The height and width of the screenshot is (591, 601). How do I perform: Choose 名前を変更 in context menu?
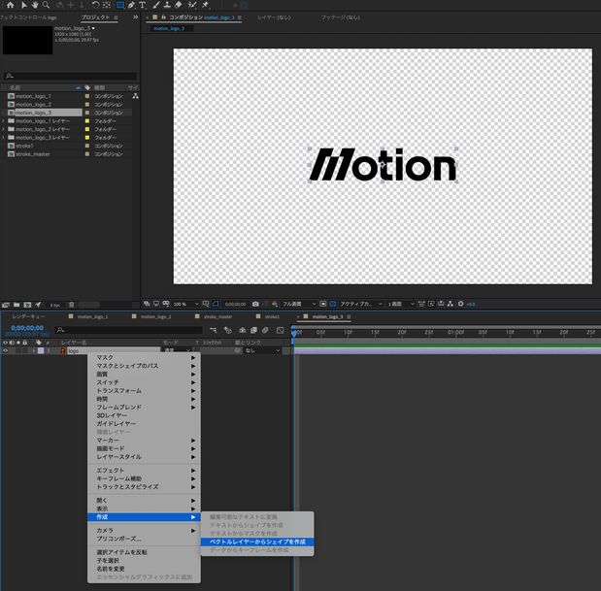pos(144,569)
